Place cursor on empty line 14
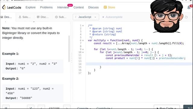Image resolution: width=193 pixels, height=109 pixels. point(139,64)
